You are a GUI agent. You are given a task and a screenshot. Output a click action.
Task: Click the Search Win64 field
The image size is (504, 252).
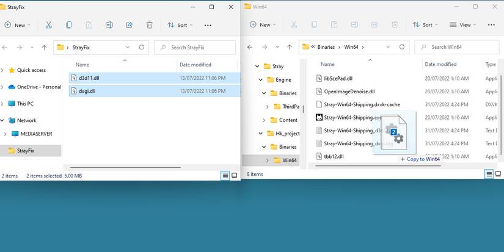[457, 47]
